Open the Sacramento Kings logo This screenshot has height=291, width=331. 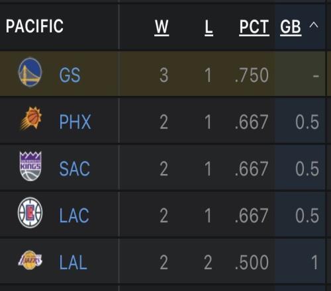tap(30, 166)
